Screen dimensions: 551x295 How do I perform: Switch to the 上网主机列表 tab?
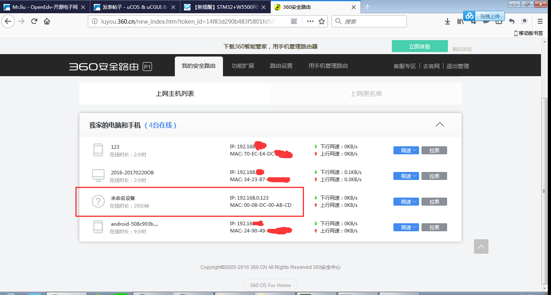(x=175, y=93)
